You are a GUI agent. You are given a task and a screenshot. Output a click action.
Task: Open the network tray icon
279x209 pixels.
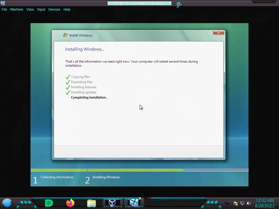point(242,203)
